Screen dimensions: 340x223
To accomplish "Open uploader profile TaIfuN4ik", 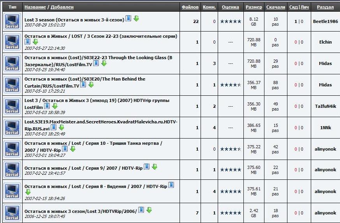I will pyautogui.click(x=325, y=106).
